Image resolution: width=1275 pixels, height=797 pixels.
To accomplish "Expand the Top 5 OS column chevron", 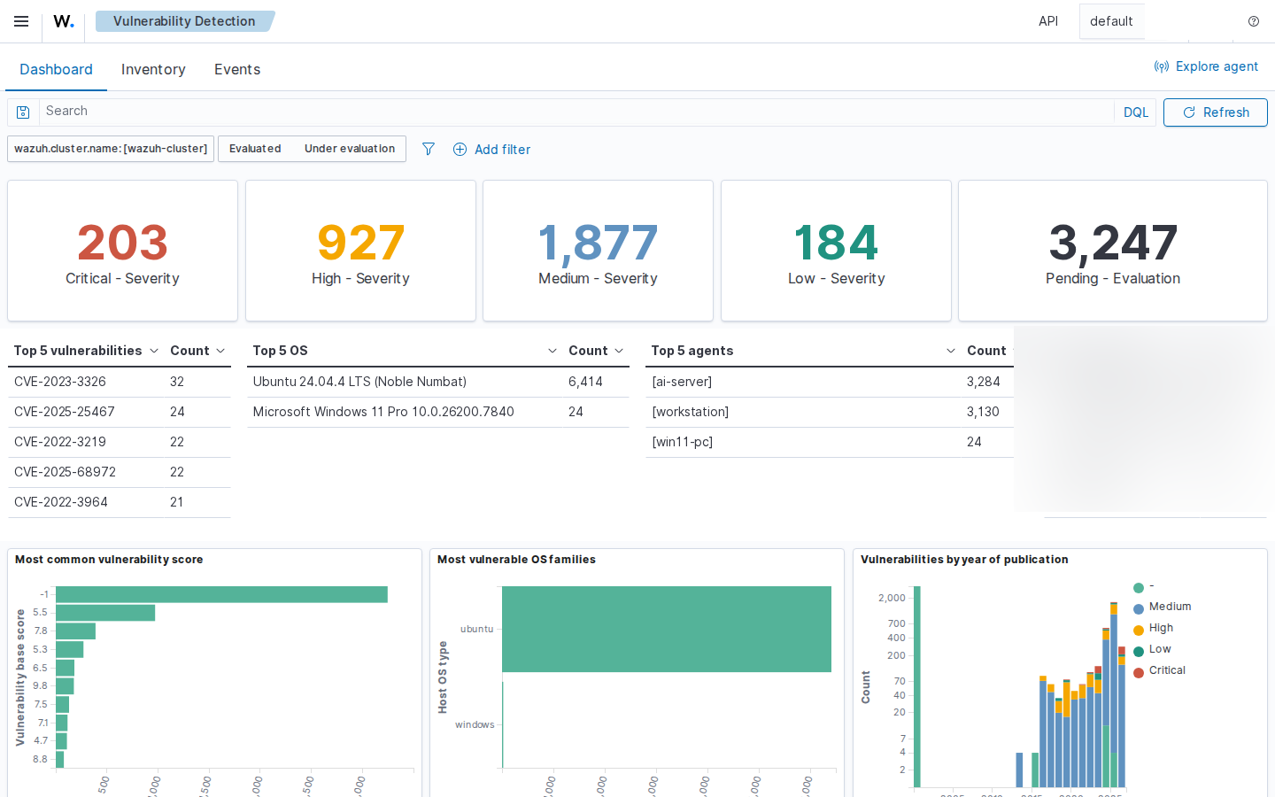I will pos(552,351).
